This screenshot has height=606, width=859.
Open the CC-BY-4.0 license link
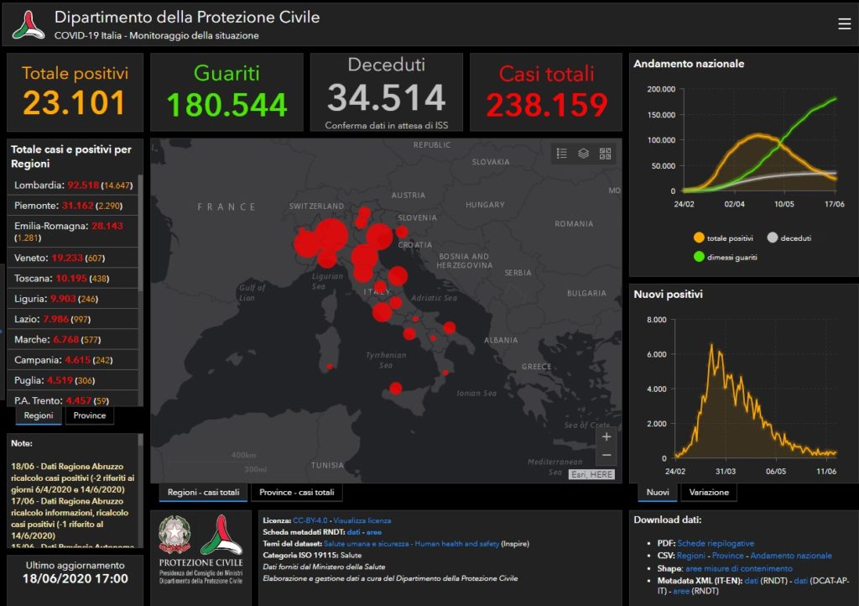[x=310, y=520]
